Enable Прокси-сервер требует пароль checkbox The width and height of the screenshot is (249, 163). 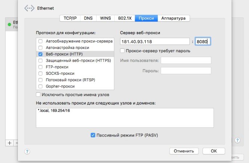pos(122,51)
